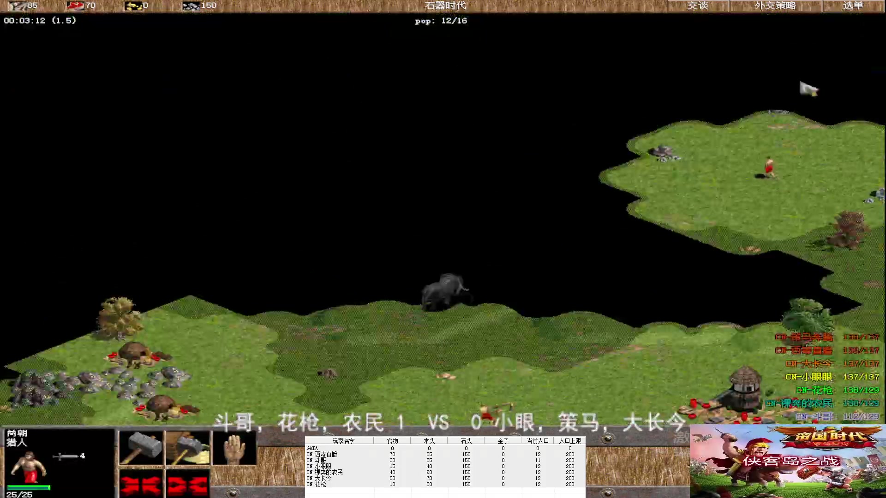Select the grey elephant on the map
The height and width of the screenshot is (498, 886).
[445, 291]
